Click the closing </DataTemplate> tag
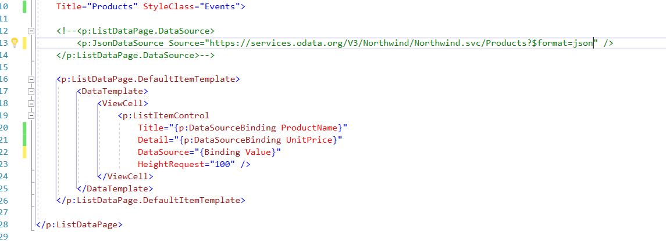The width and height of the screenshot is (666, 243). point(115,188)
